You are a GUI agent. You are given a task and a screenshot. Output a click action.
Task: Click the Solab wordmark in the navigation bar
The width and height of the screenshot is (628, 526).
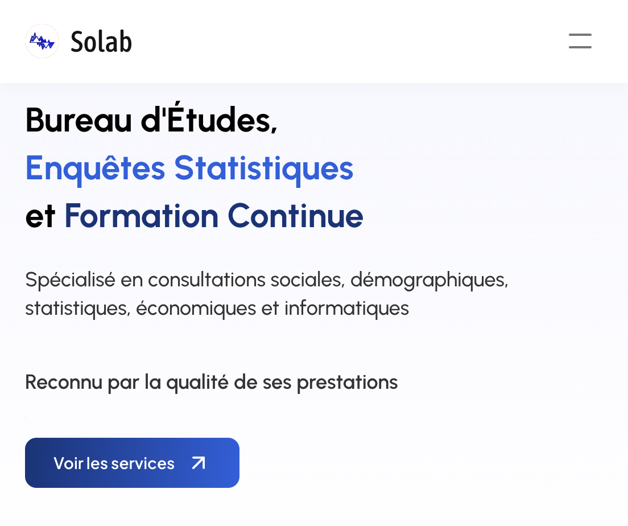(101, 41)
